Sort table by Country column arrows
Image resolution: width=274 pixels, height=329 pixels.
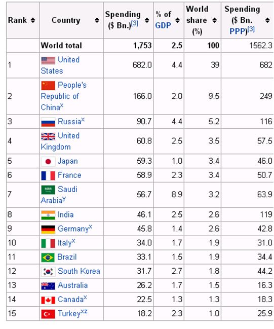pyautogui.click(x=97, y=20)
